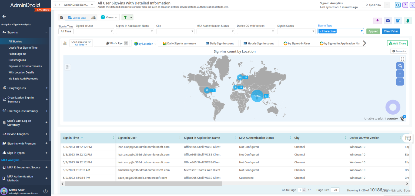The height and width of the screenshot is (196, 415).
Task: Zoom in on the world map
Action: (400, 74)
